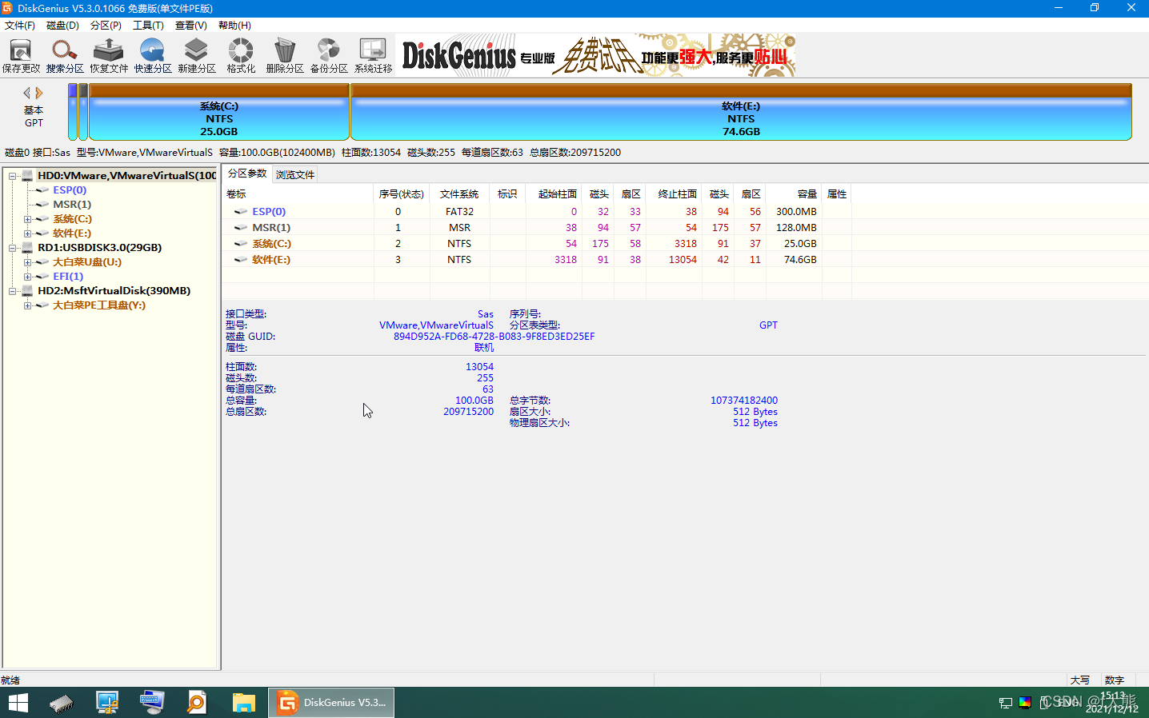This screenshot has height=718, width=1149.
Task: Open the magnifier search tool in taskbar
Action: click(196, 703)
